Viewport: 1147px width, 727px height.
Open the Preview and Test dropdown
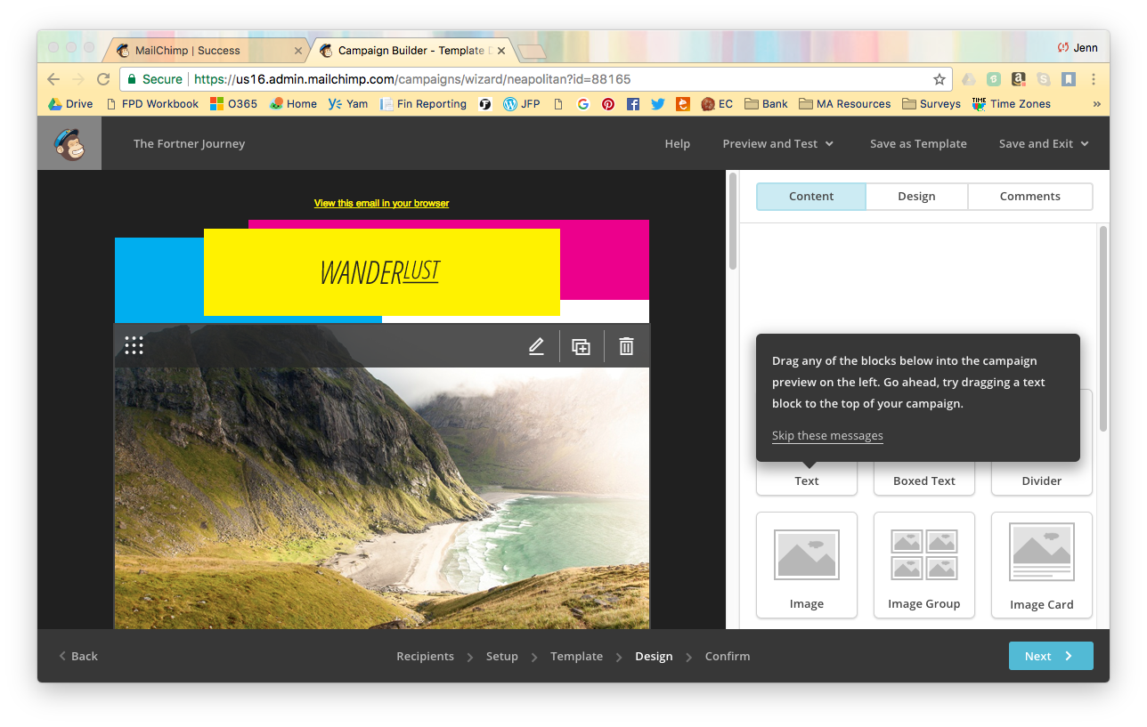coord(777,143)
